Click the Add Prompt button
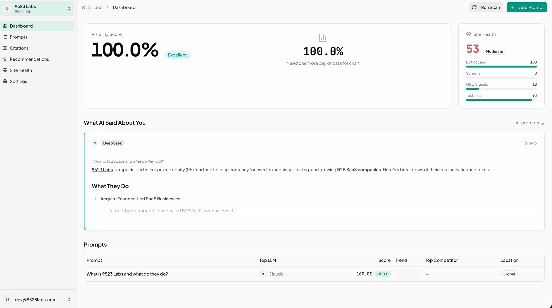 pyautogui.click(x=527, y=7)
